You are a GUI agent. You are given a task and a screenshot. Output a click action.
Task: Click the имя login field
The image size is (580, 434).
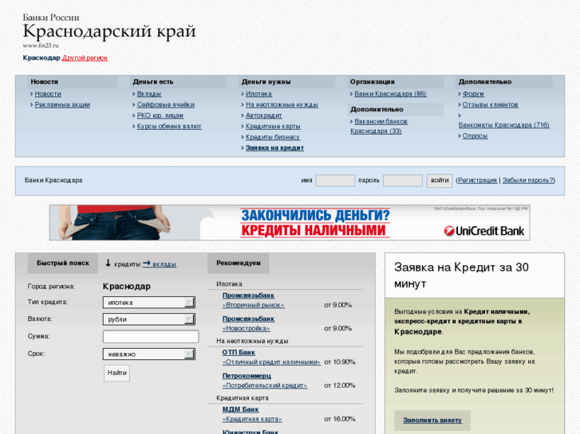[335, 181]
